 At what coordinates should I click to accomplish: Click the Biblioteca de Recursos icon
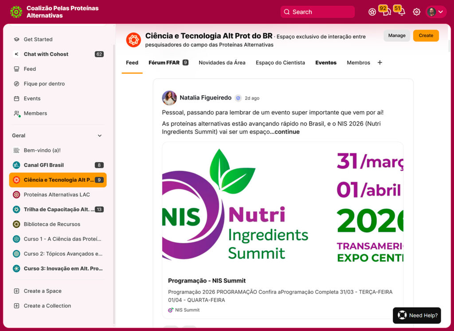tap(16, 224)
